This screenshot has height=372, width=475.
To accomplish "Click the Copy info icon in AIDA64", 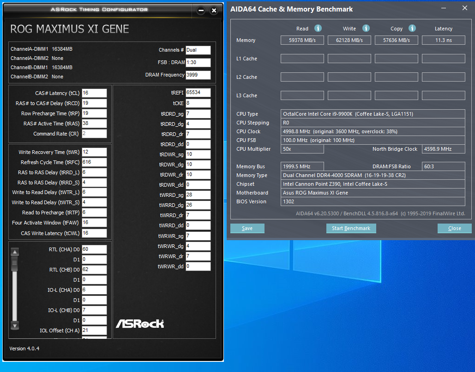I will pyautogui.click(x=412, y=28).
